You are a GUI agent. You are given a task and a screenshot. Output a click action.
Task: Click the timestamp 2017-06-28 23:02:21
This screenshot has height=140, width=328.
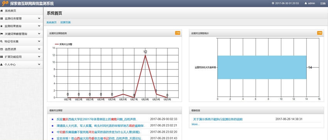point(164,126)
